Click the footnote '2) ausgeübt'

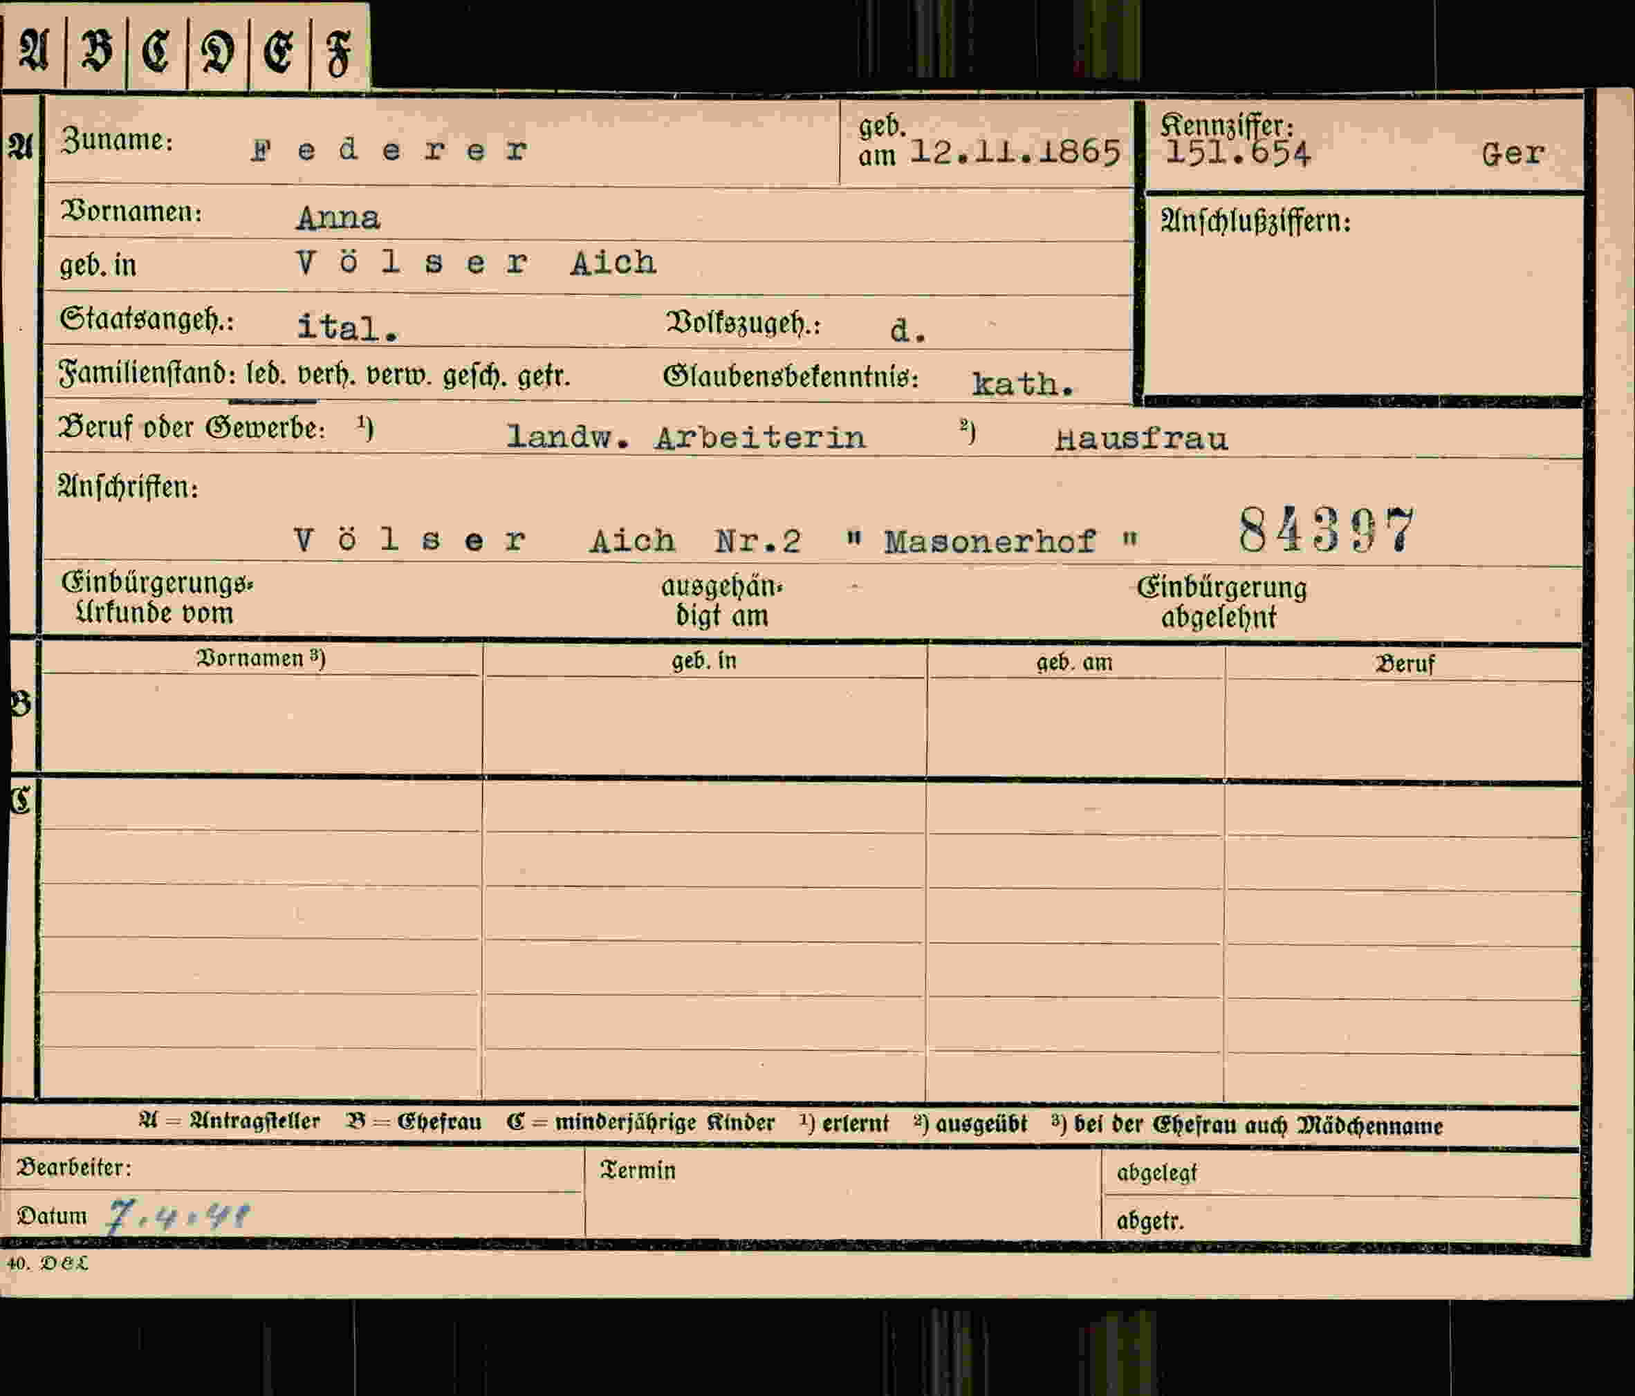(x=970, y=1124)
